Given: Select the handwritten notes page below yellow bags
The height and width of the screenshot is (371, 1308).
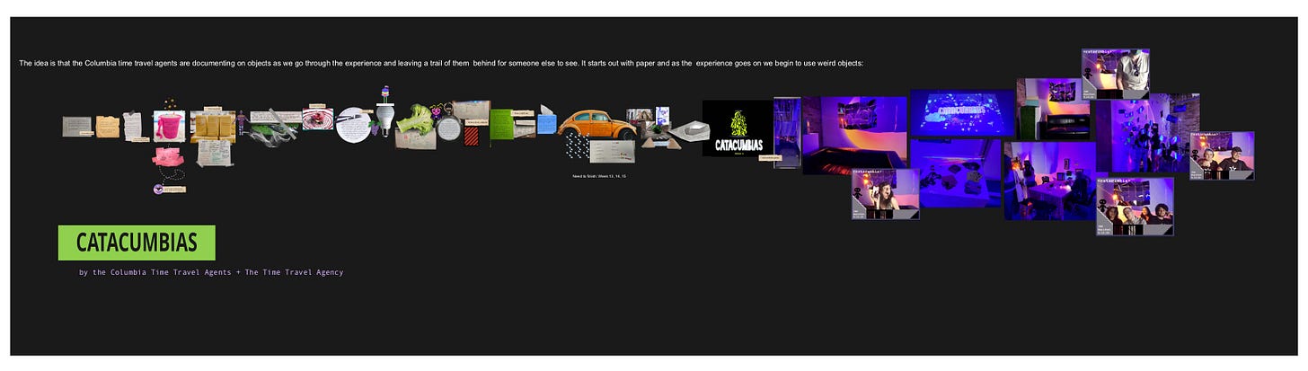Looking at the screenshot, I should (215, 153).
